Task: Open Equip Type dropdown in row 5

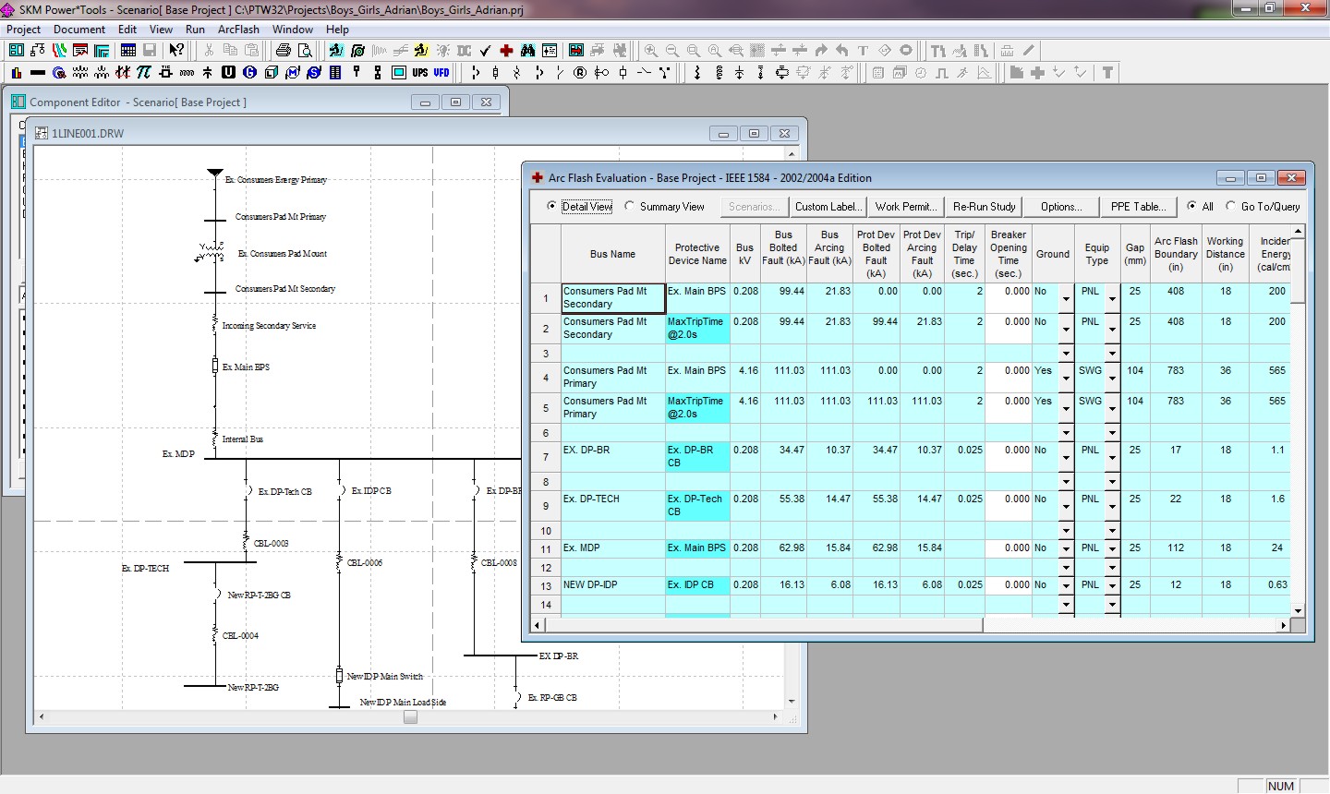Action: pos(1112,408)
